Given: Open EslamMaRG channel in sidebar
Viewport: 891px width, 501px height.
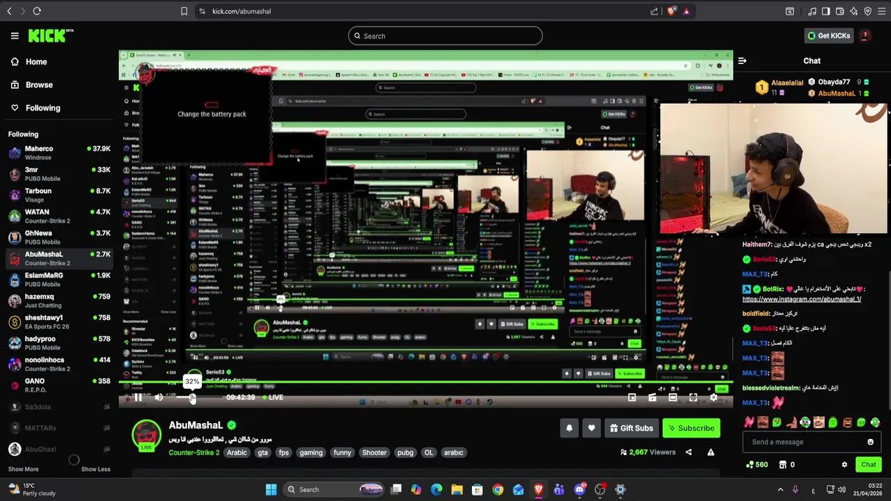Looking at the screenshot, I should pyautogui.click(x=59, y=279).
